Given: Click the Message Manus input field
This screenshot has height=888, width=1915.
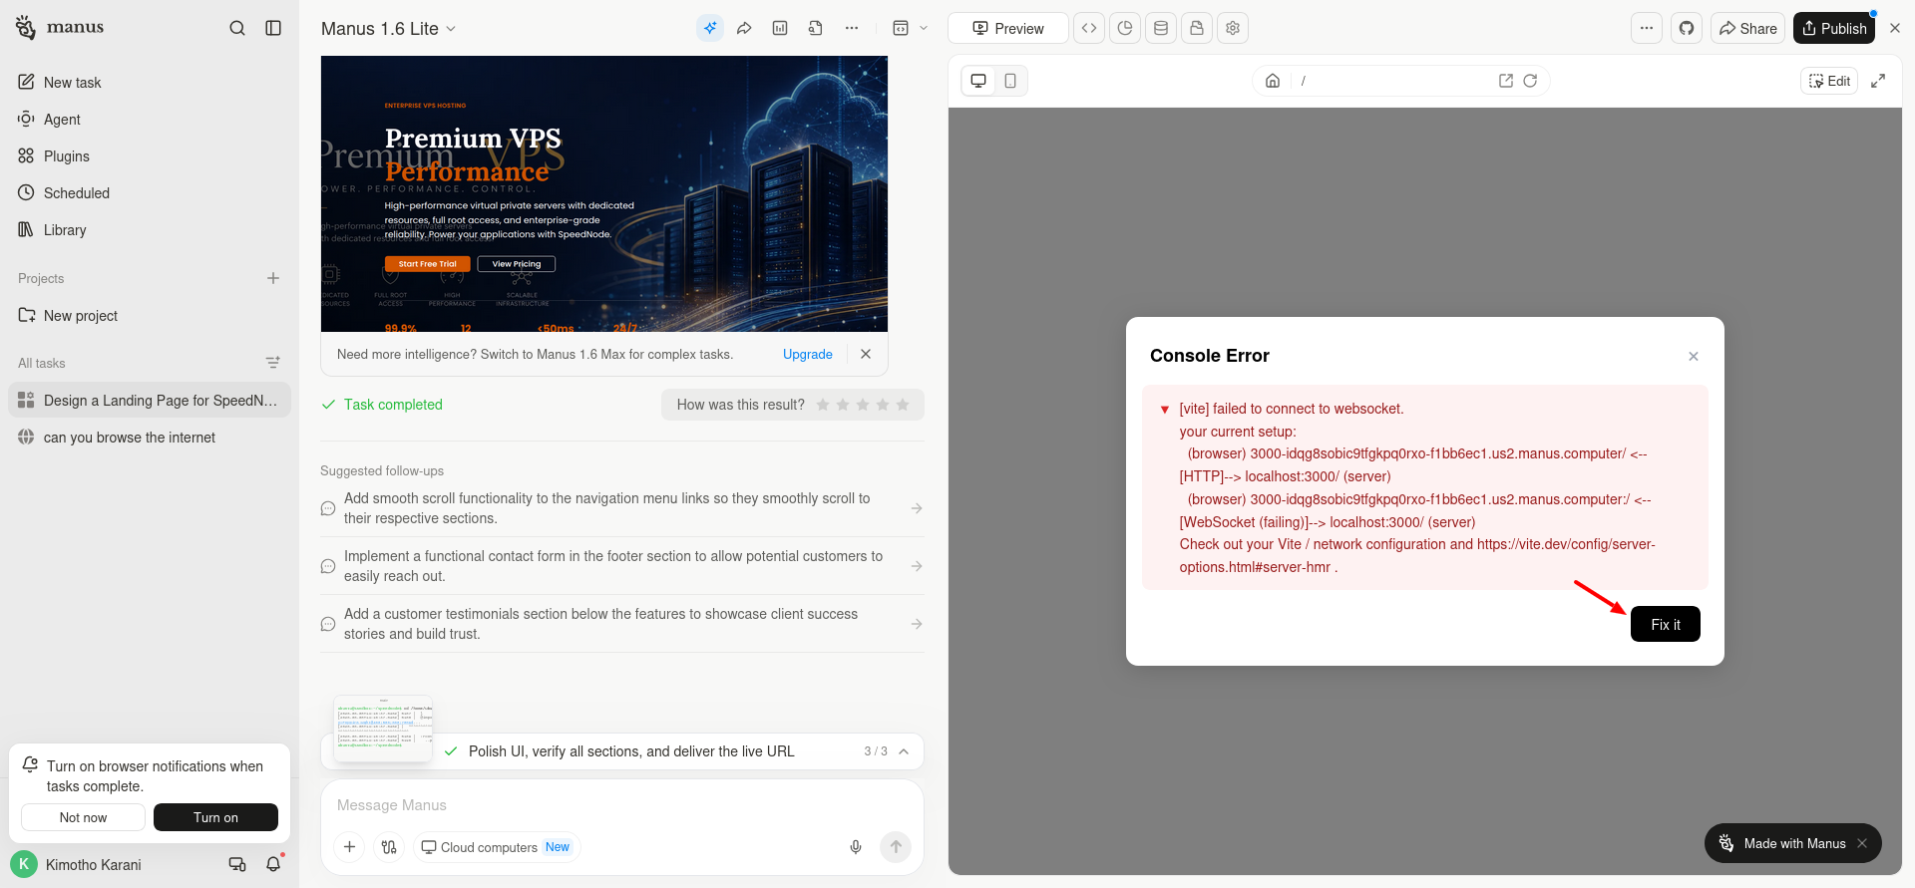Looking at the screenshot, I should pyautogui.click(x=622, y=805).
